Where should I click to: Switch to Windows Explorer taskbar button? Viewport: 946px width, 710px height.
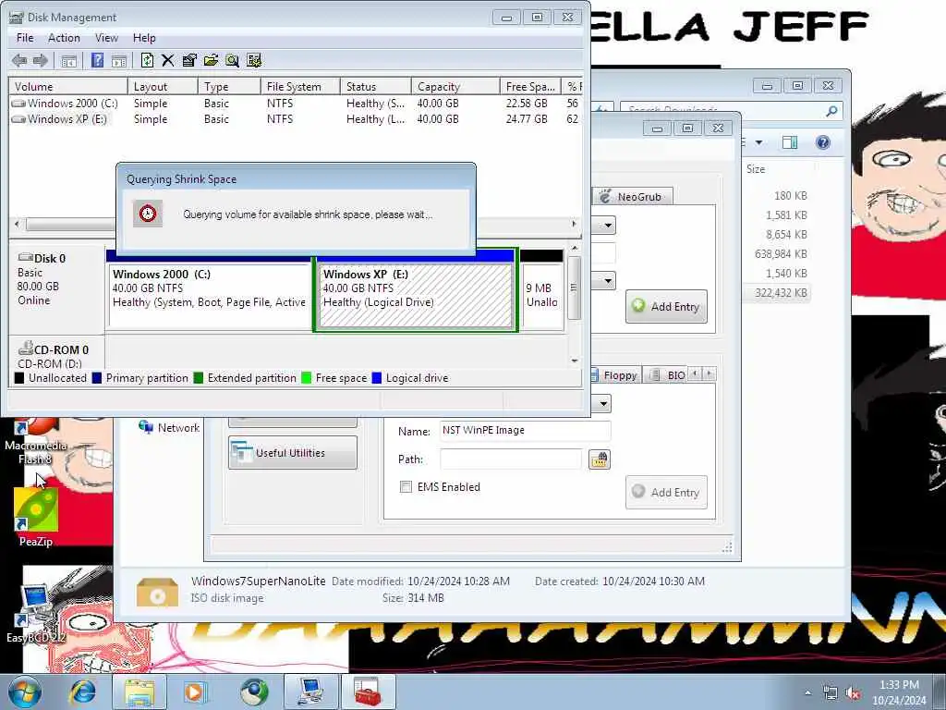point(139,692)
